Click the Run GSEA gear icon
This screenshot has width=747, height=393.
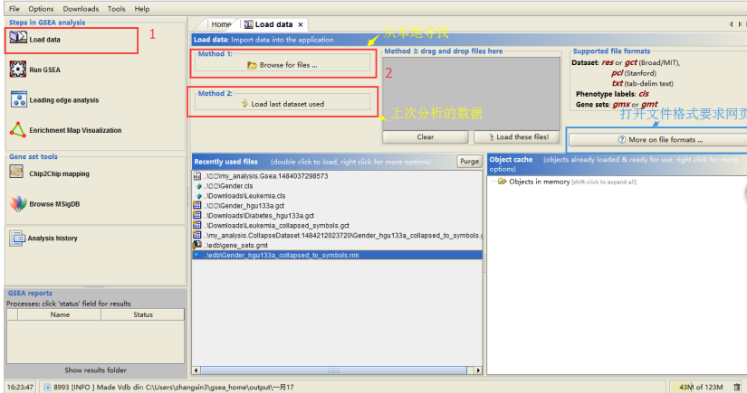click(x=18, y=70)
